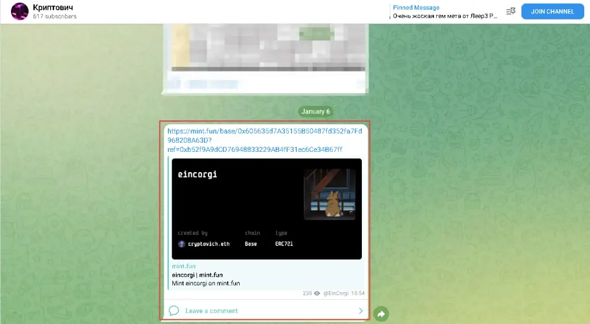Click the comment speech bubble icon
This screenshot has height=324, width=590.
[173, 310]
